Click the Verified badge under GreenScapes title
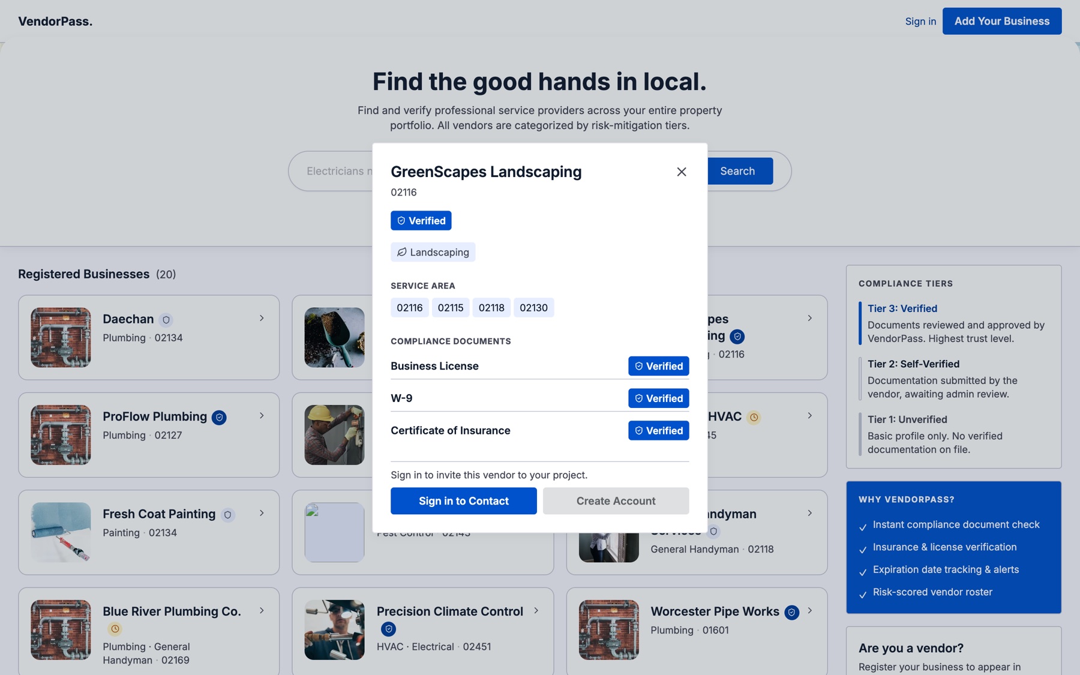 click(421, 221)
